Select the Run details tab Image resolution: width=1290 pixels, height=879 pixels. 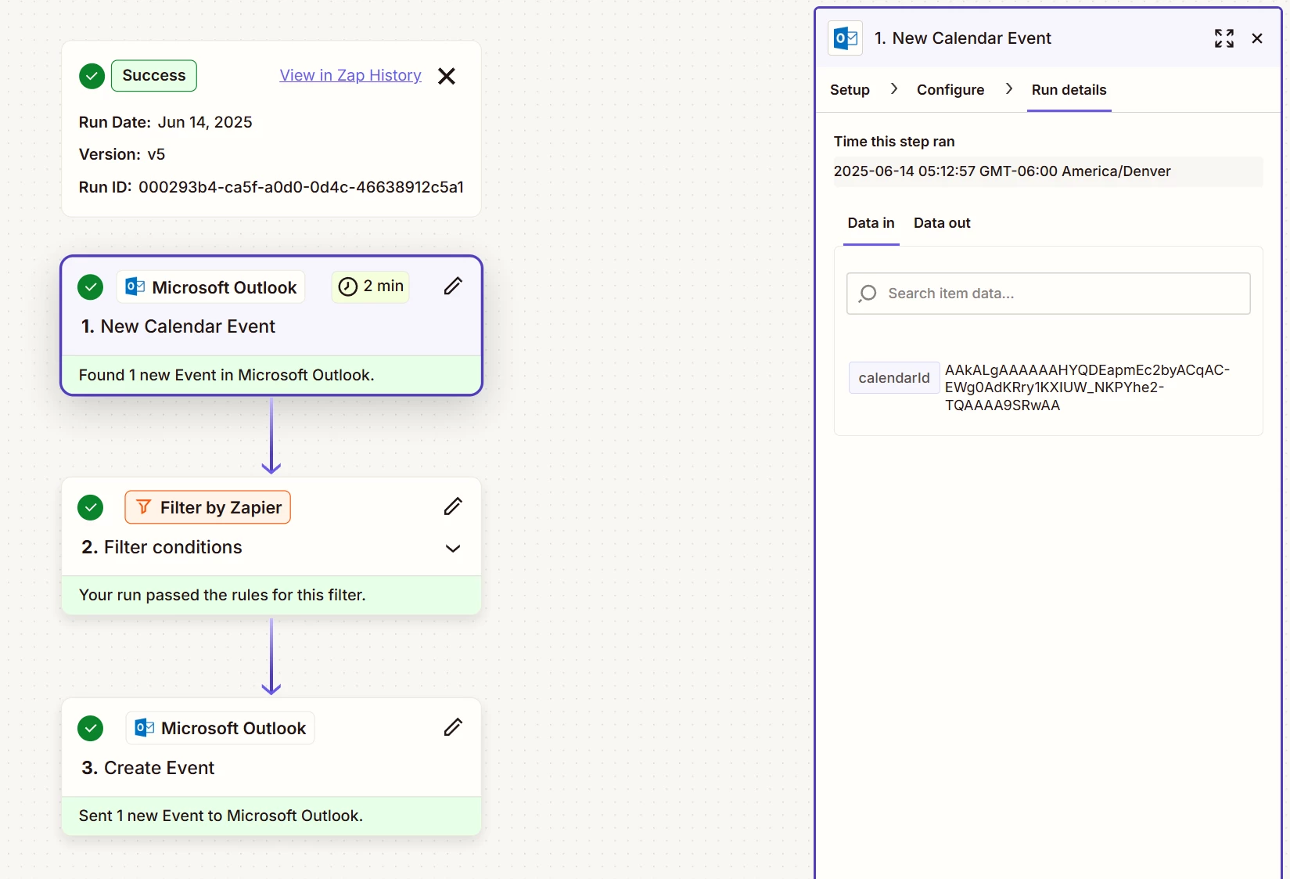[1069, 90]
